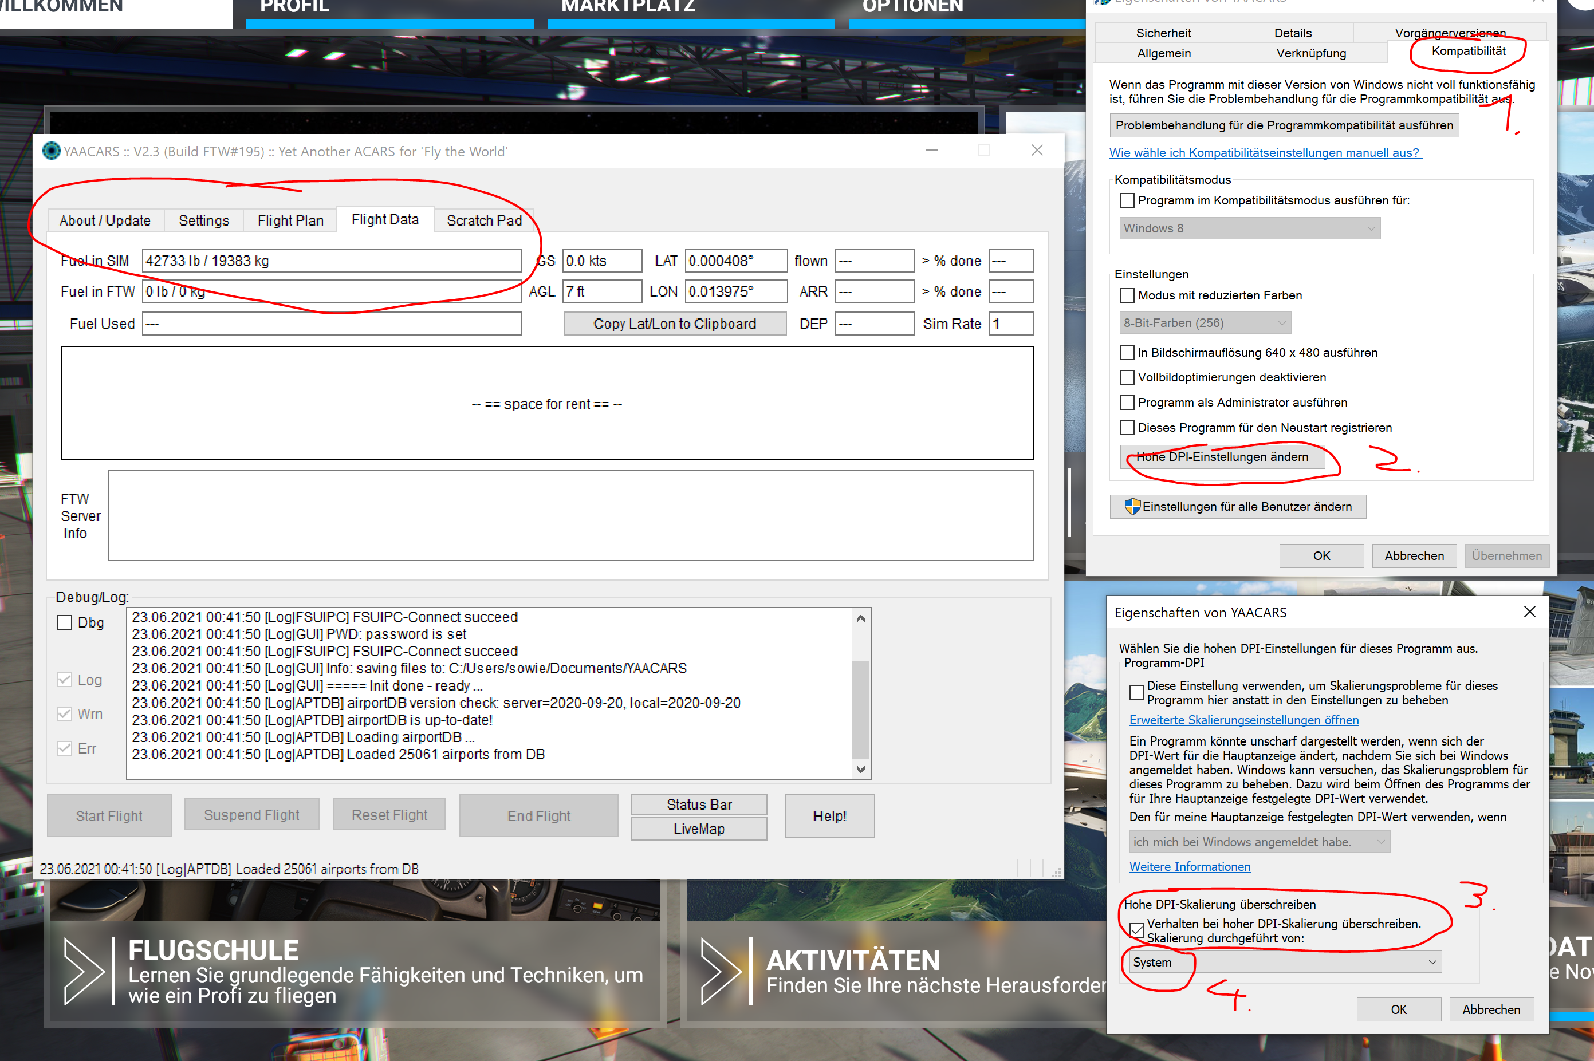The image size is (1594, 1061).
Task: Open the Vorgängerversionen tab
Action: (1450, 33)
